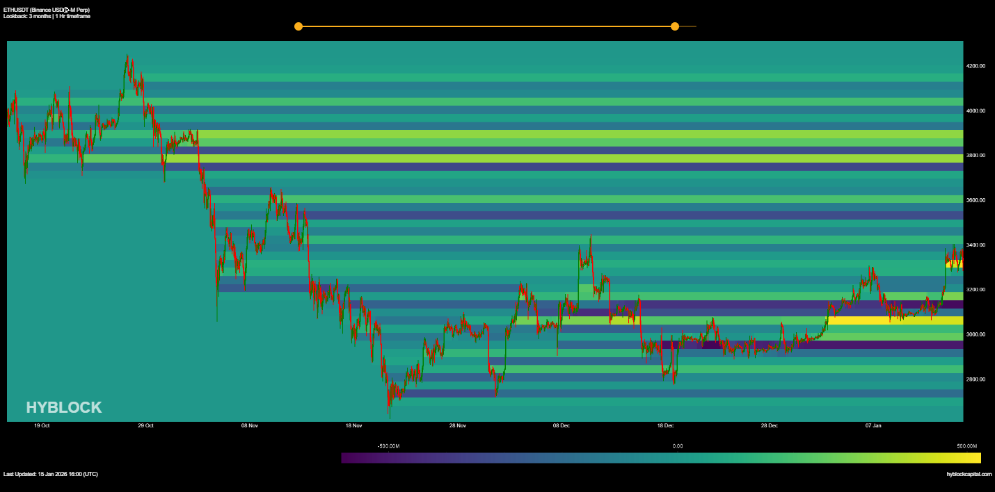This screenshot has width=995, height=492.
Task: Click the small bright yellow block near 3300
Action: point(953,264)
